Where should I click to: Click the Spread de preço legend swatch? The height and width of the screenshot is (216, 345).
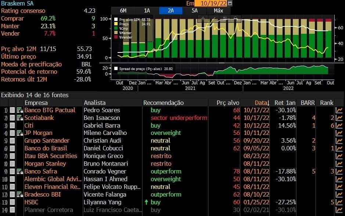point(116,69)
